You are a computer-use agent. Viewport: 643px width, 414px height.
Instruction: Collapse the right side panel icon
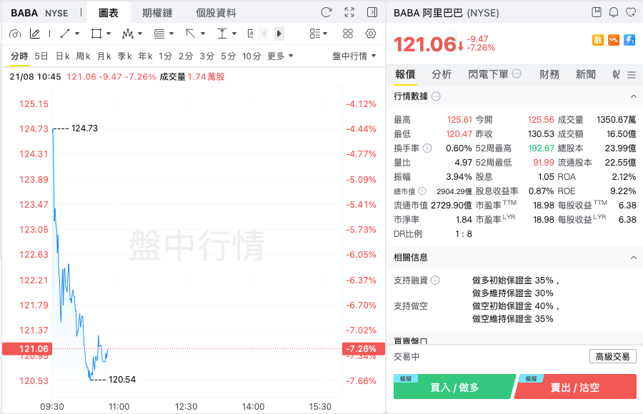[372, 12]
